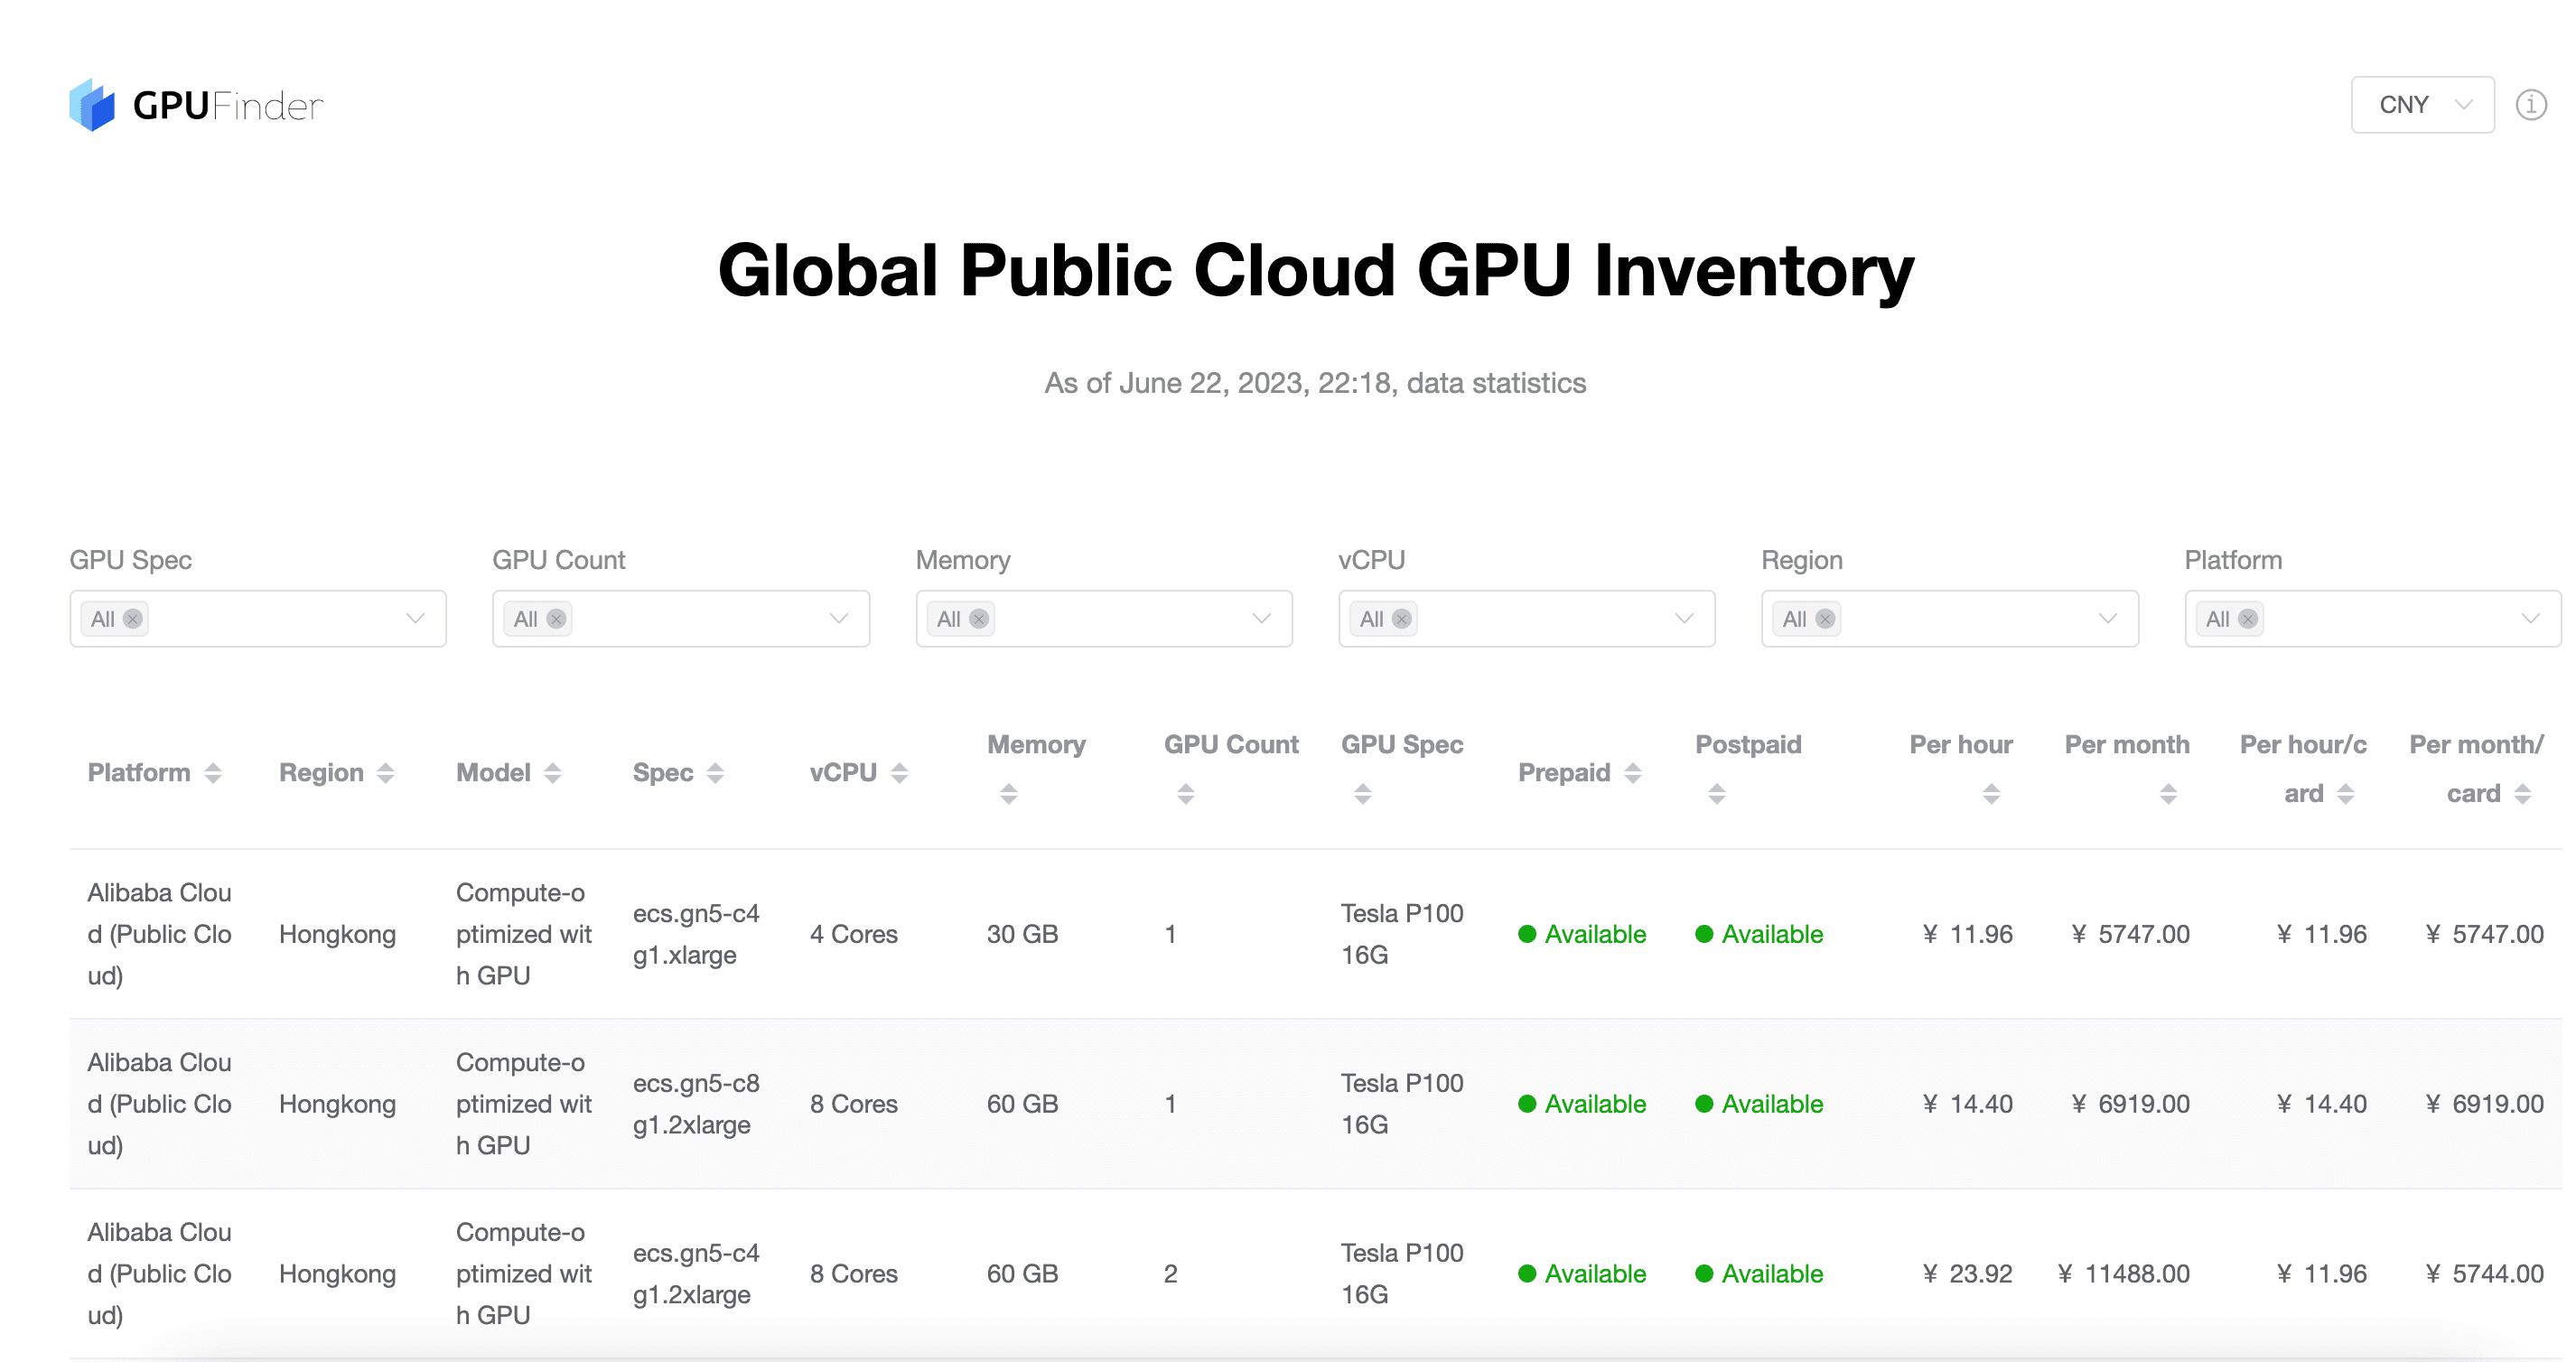The width and height of the screenshot is (2576, 1362).
Task: Open the CNY currency dropdown
Action: [x=2422, y=103]
